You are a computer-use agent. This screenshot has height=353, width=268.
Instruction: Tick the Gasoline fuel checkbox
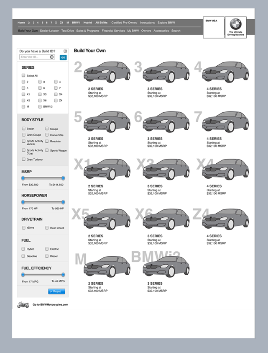23,256
